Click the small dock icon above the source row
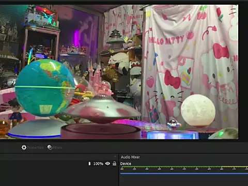Viewport: 248px width, 186px height. (115, 157)
